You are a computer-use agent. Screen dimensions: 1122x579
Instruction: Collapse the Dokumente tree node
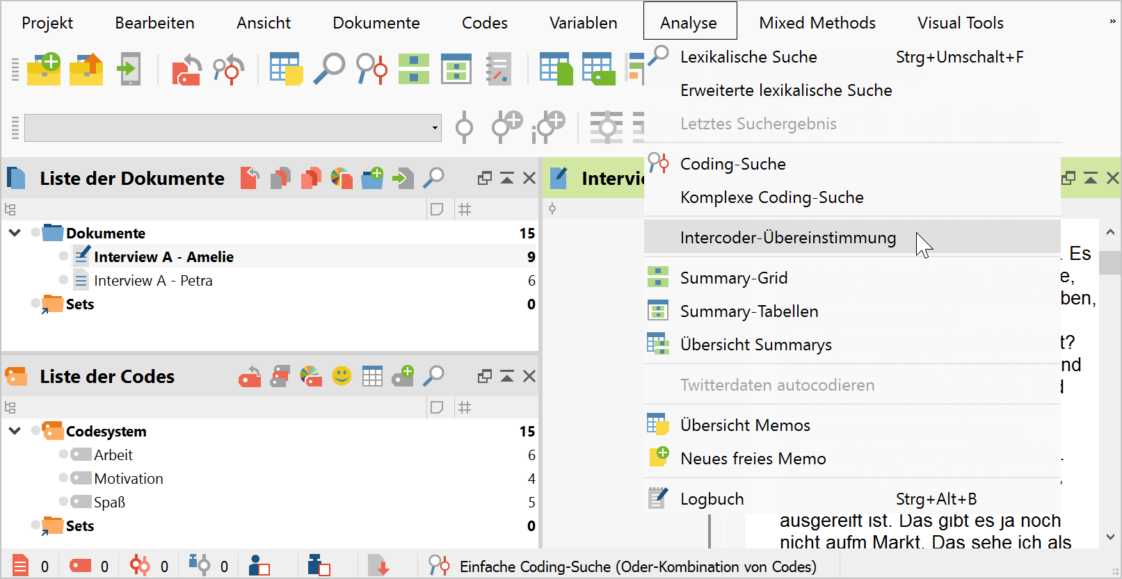(15, 233)
